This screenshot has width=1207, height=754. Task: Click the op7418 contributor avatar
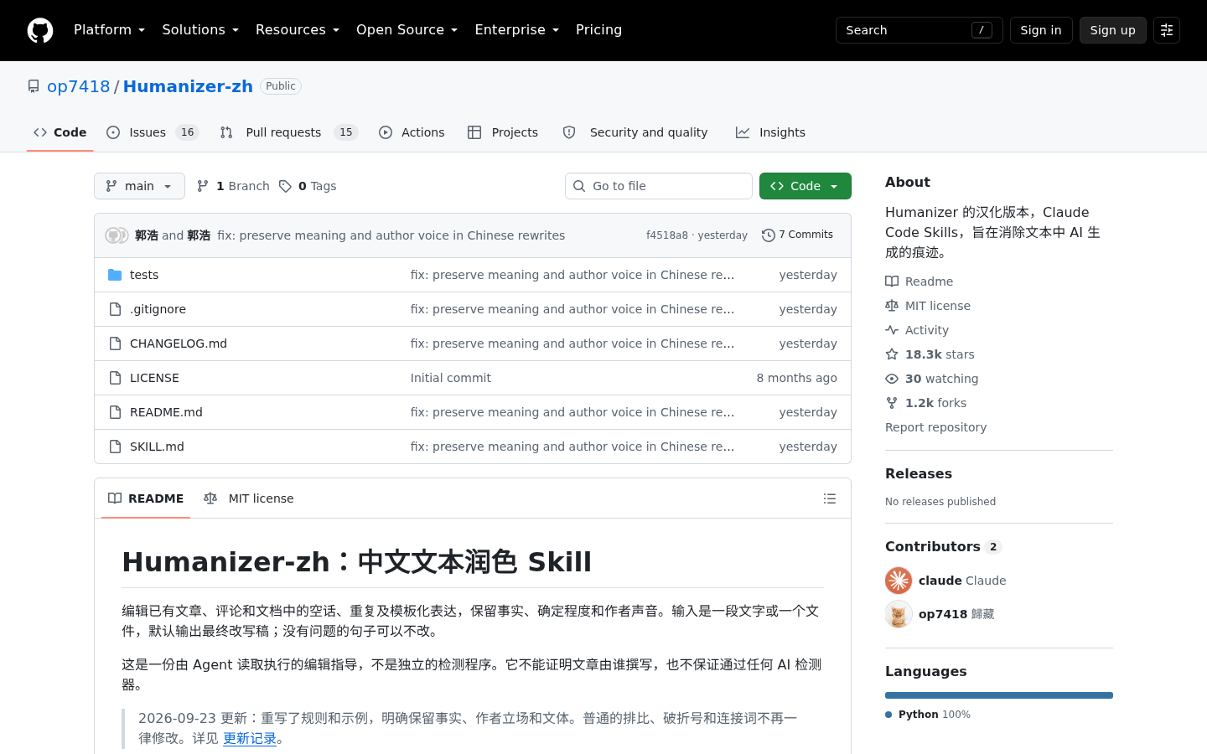(x=899, y=614)
